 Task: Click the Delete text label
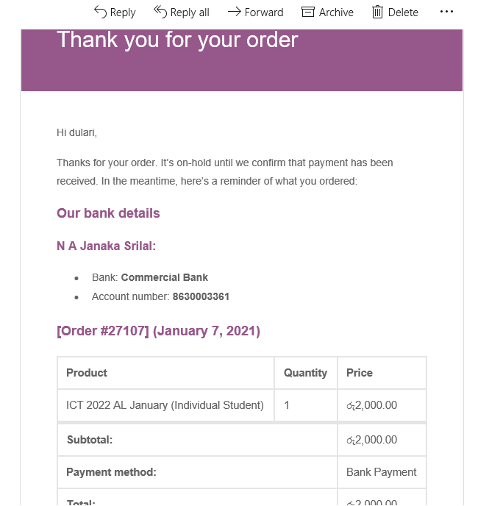(x=403, y=13)
